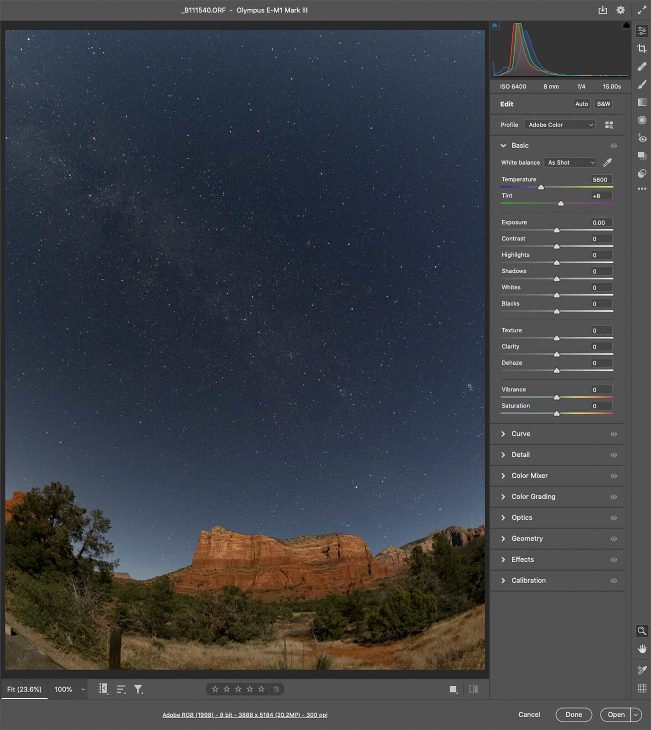Screen dimensions: 651x730
Task: Expand the Color Grading panel
Action: [533, 496]
